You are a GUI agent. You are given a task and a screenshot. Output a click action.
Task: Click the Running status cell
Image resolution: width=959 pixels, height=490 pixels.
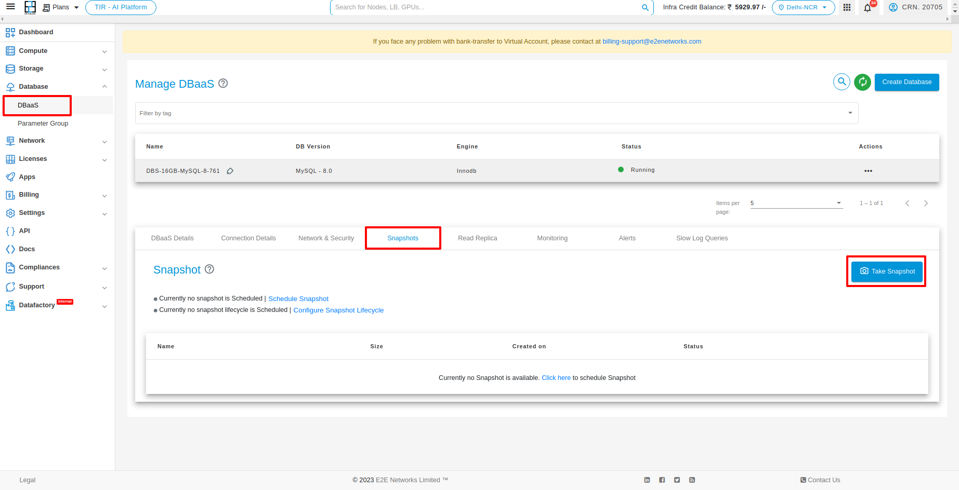(637, 170)
